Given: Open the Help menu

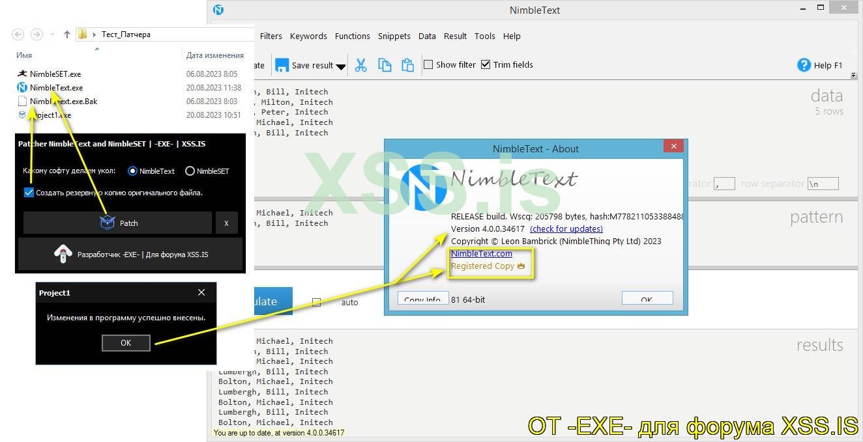Looking at the screenshot, I should (512, 36).
